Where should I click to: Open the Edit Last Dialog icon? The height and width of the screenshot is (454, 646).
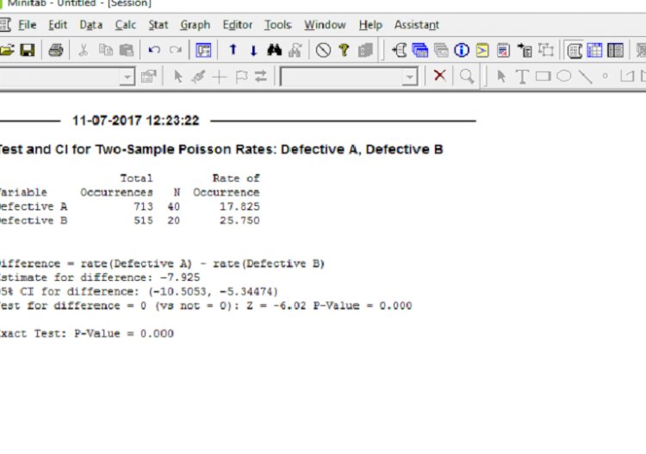point(203,50)
